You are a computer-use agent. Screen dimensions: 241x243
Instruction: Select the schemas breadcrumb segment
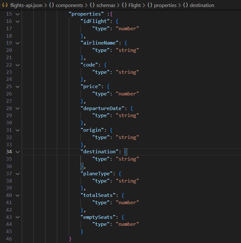[x=106, y=5]
